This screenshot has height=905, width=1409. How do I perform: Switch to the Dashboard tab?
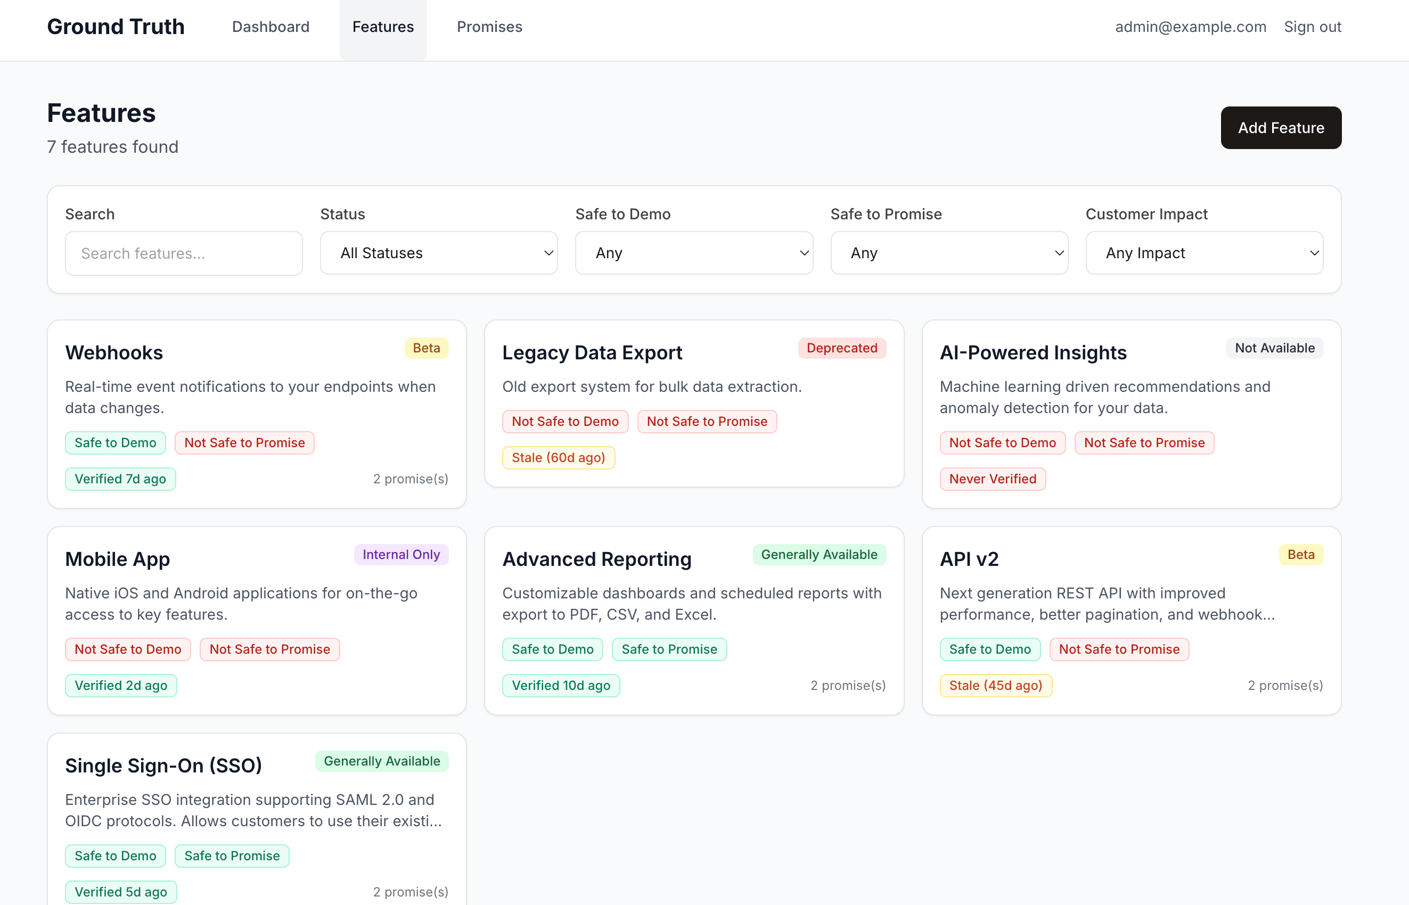(271, 27)
